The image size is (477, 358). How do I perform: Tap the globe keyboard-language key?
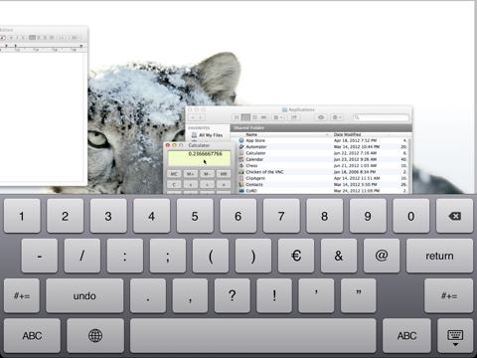95,335
